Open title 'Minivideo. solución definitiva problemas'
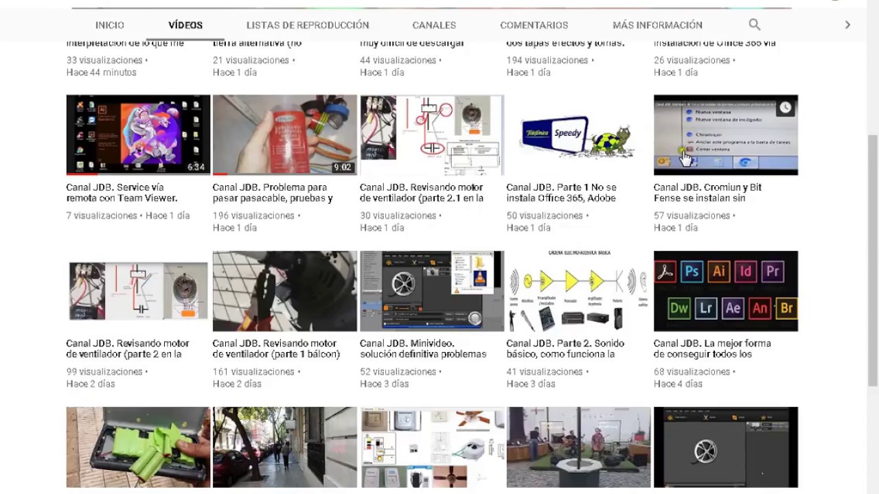Screen dimensions: 879x494 pos(423,349)
